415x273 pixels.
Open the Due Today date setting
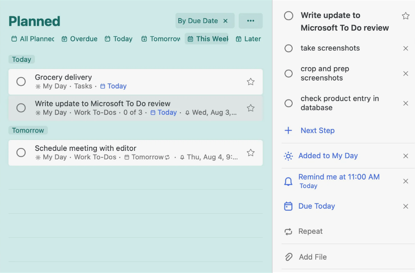[x=317, y=206]
